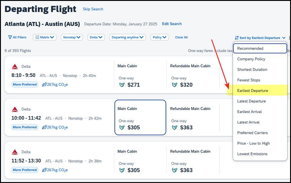Click the Edit Search link
Image resolution: width=291 pixels, height=183 pixels.
pyautogui.click(x=172, y=24)
